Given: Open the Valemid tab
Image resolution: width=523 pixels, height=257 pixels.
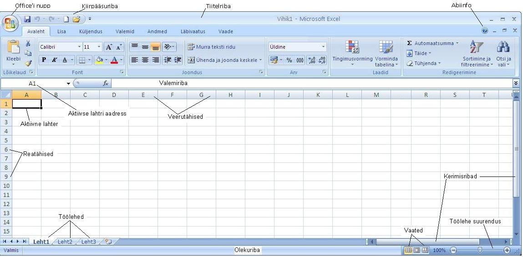Looking at the screenshot, I should coord(125,31).
